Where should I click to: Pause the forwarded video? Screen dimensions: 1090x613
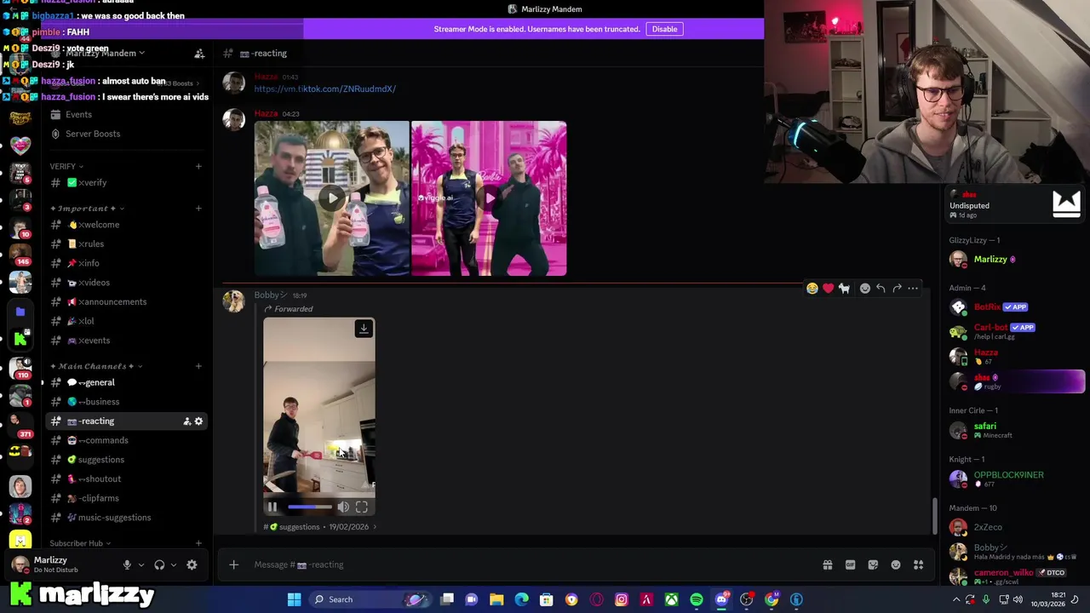pos(272,507)
